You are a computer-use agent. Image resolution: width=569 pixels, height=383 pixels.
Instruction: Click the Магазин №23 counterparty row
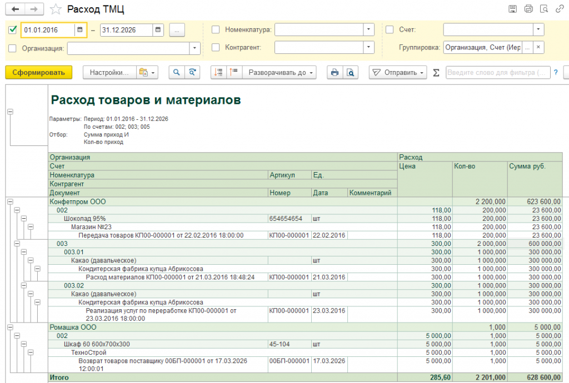pyautogui.click(x=91, y=227)
